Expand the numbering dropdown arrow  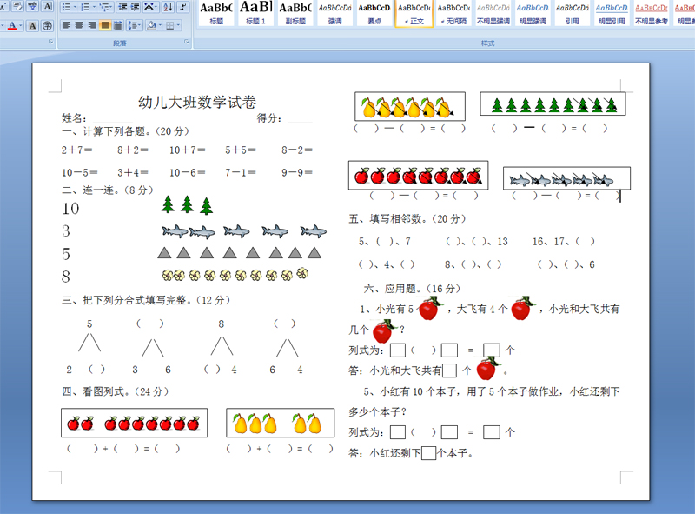point(94,7)
